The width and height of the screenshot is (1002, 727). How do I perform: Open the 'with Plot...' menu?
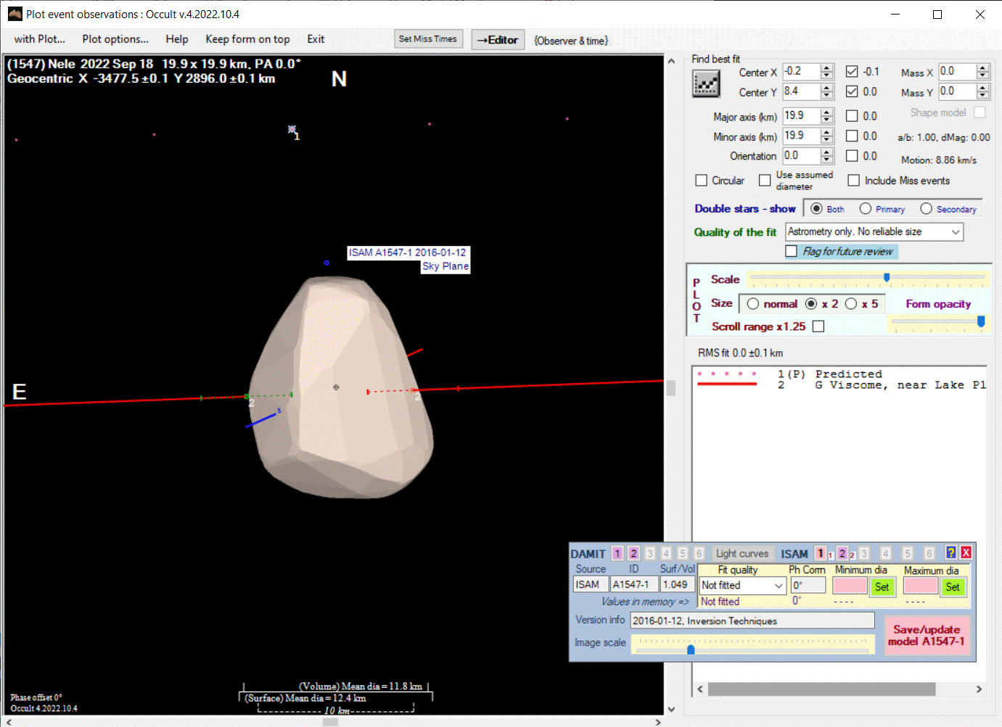point(39,39)
